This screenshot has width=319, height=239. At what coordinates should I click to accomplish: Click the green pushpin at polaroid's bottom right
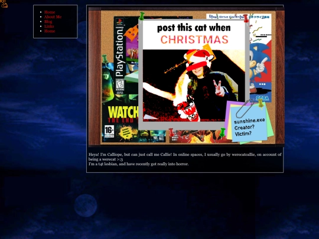(223, 132)
